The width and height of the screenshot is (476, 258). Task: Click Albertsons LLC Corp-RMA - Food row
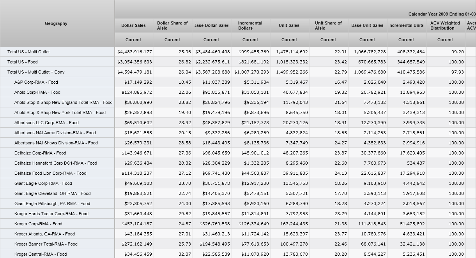[46, 123]
